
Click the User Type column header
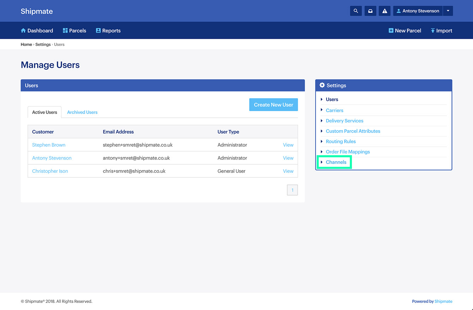pos(228,132)
